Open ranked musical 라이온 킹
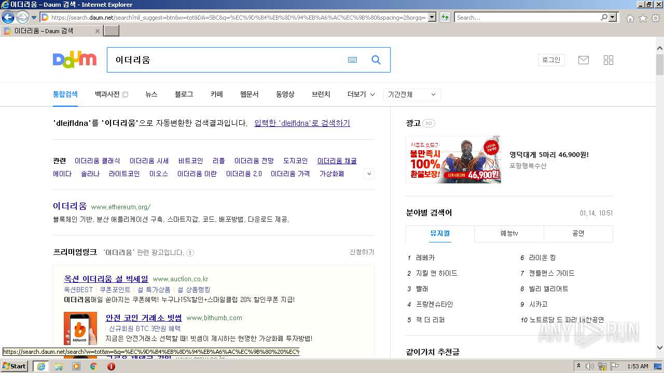The width and height of the screenshot is (664, 373). pyautogui.click(x=542, y=258)
